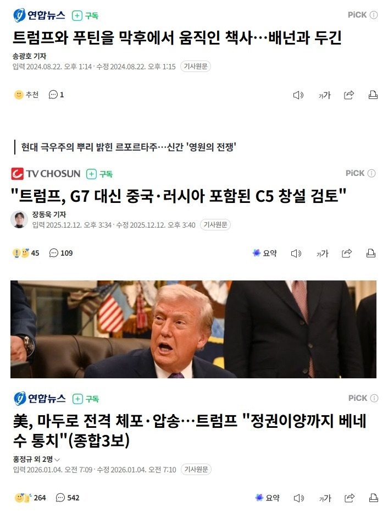
Task: Open font size 가가 control in first article
Action: click(324, 95)
